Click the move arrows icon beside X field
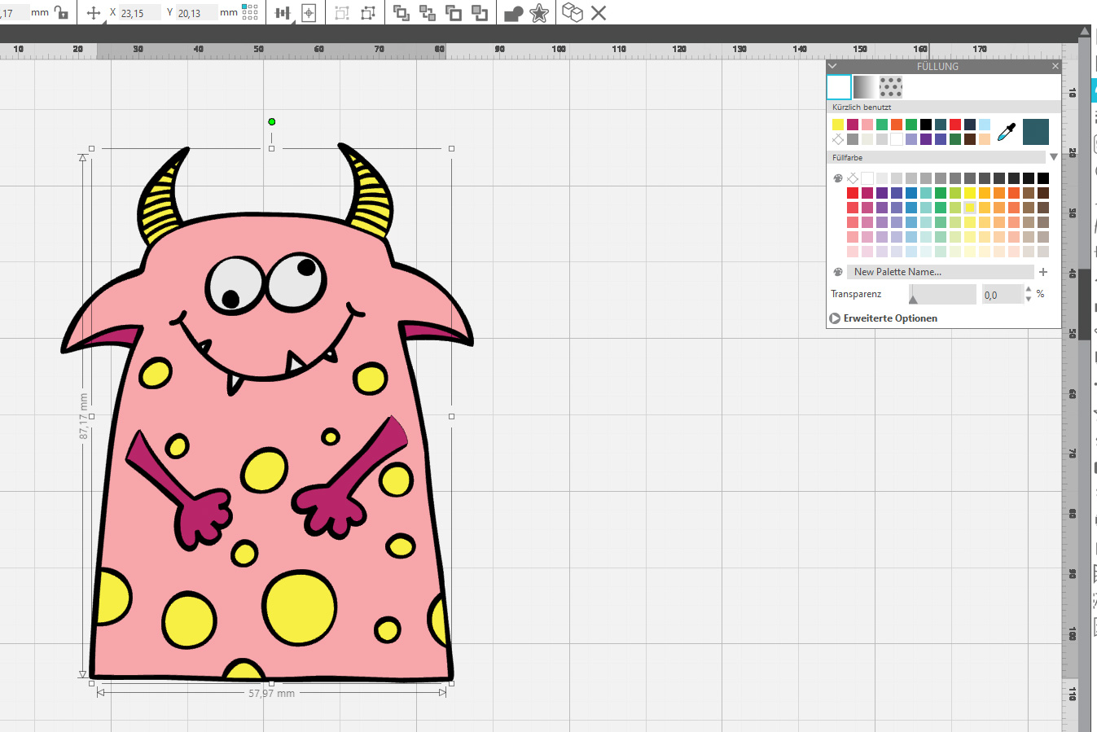 click(x=94, y=13)
